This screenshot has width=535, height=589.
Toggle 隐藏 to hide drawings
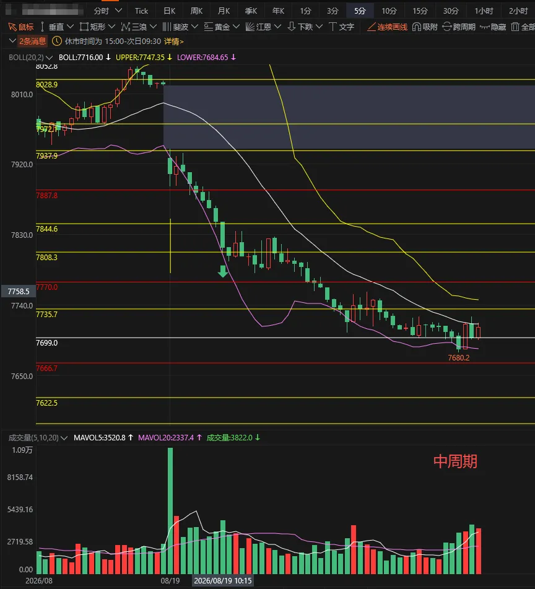pos(493,27)
